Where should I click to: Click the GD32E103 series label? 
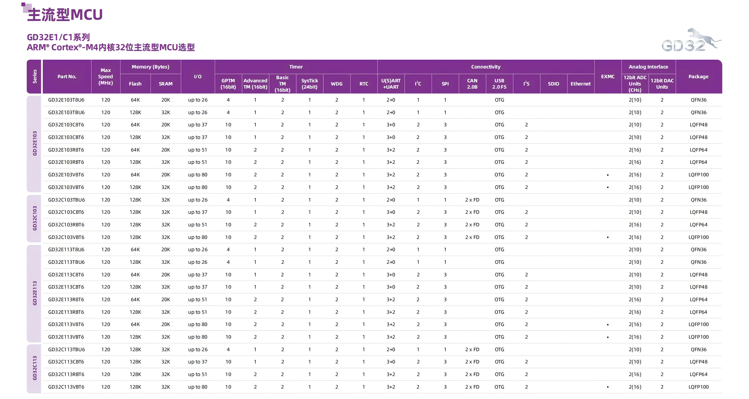[x=35, y=143]
